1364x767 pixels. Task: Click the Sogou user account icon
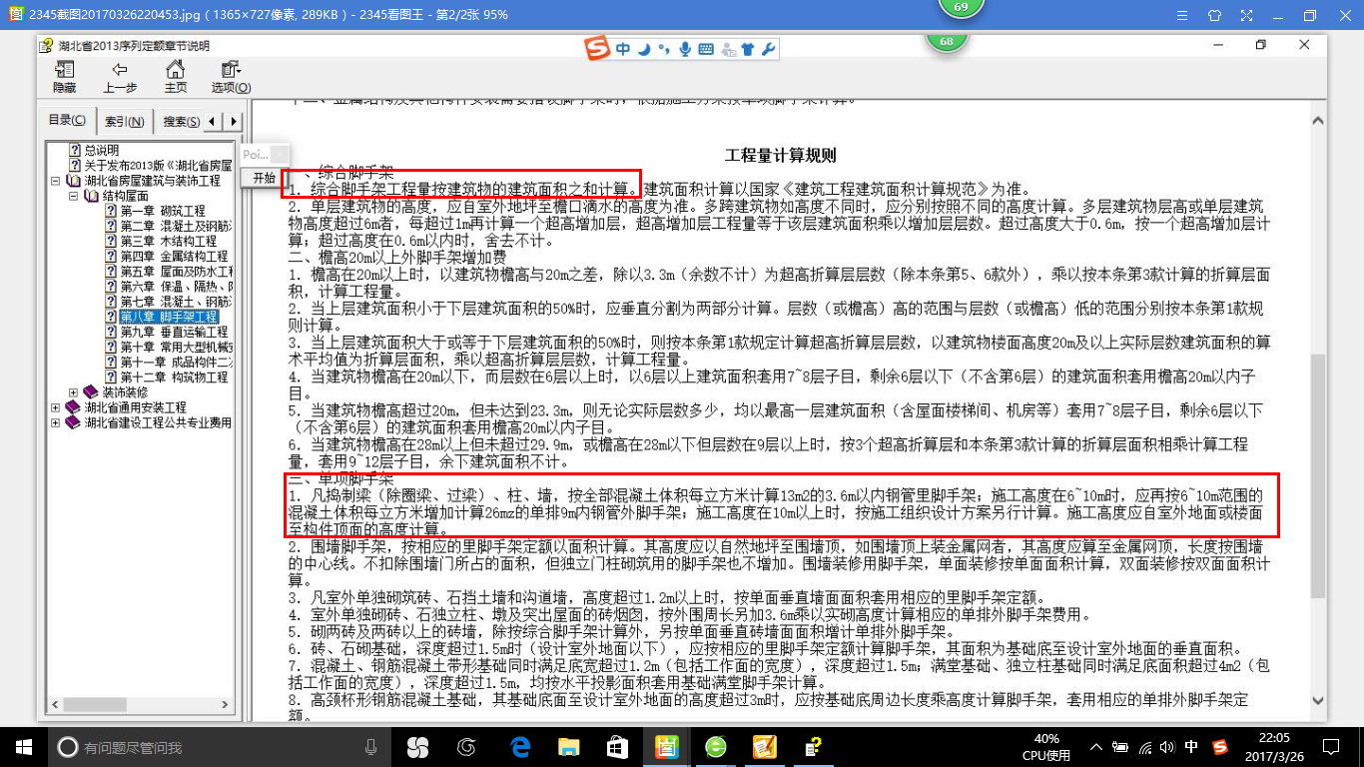pos(727,49)
